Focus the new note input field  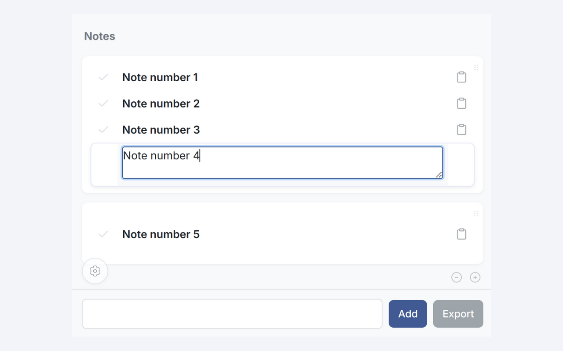232,314
